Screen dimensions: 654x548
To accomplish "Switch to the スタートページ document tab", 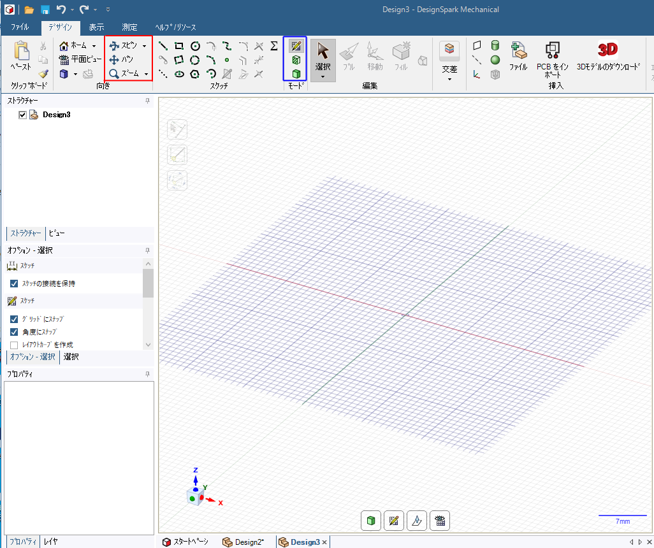I will 185,542.
